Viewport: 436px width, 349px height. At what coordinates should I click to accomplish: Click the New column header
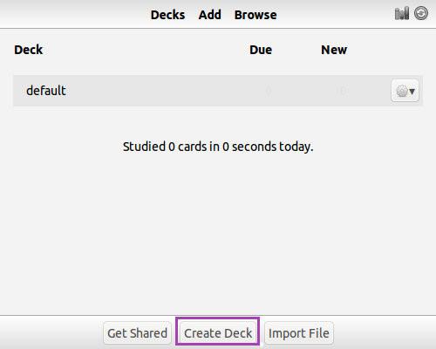pyautogui.click(x=334, y=50)
